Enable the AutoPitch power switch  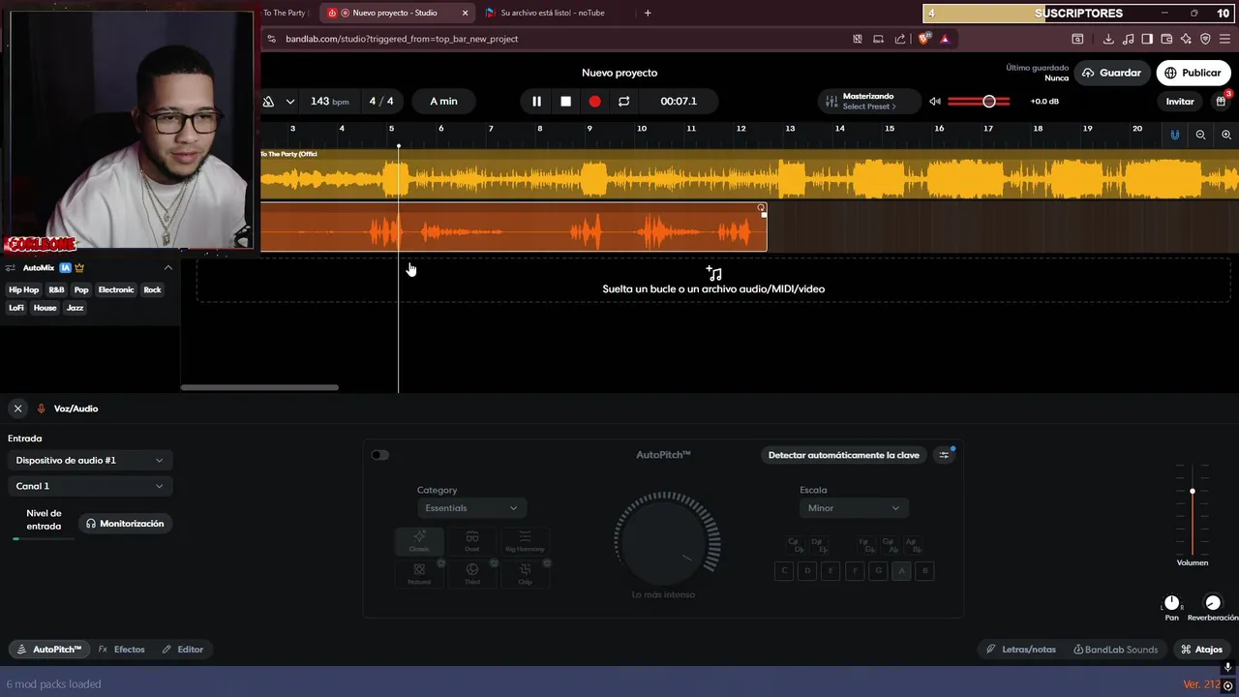[x=380, y=455]
